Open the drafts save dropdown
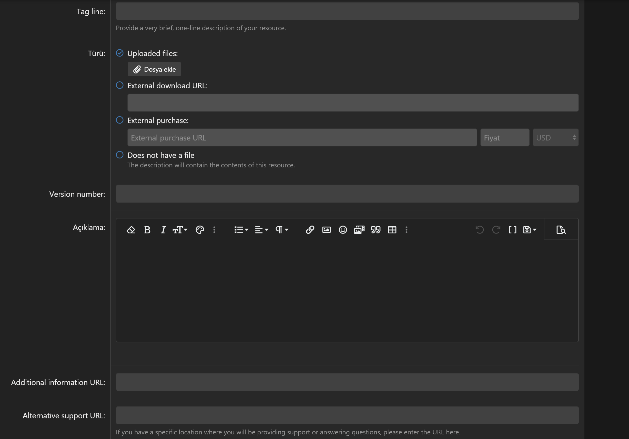 530,230
